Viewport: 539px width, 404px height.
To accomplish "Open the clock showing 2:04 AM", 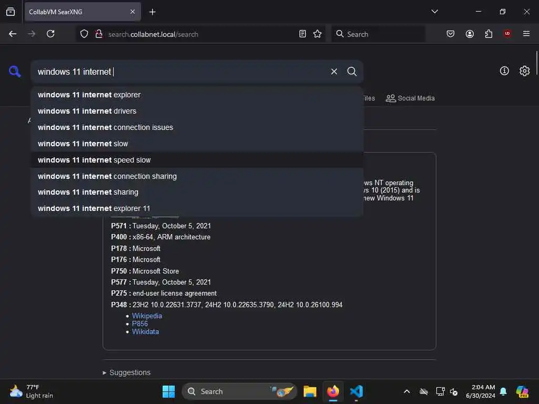I will tap(480, 391).
